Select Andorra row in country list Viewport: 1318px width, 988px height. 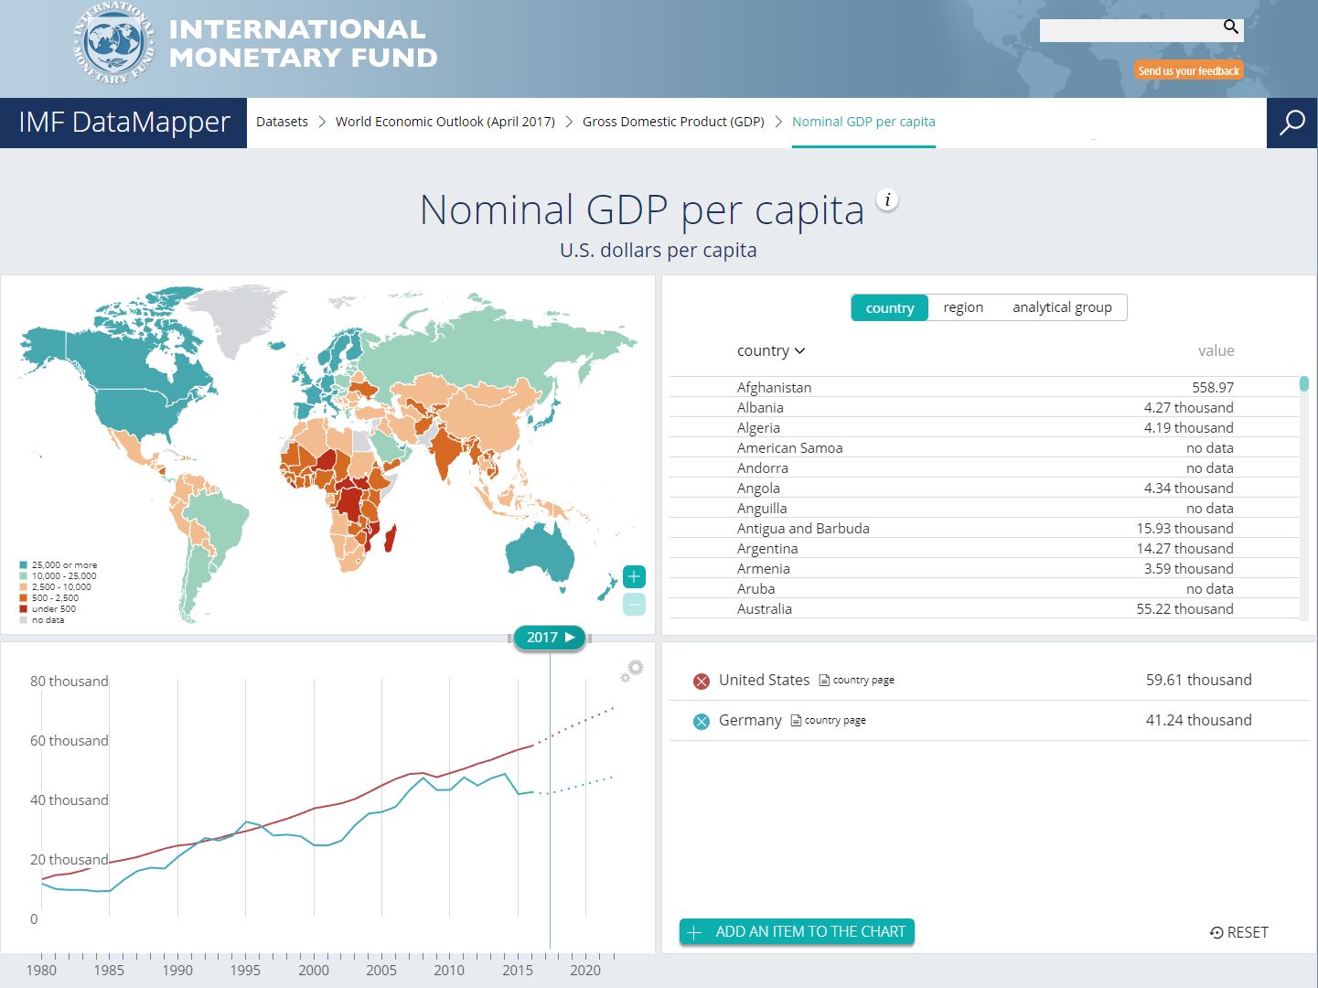coord(984,467)
